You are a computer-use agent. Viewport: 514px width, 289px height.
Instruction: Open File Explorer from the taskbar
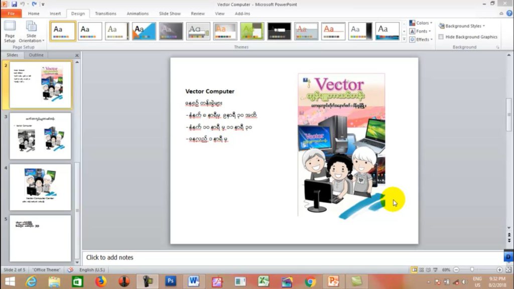coord(54,281)
